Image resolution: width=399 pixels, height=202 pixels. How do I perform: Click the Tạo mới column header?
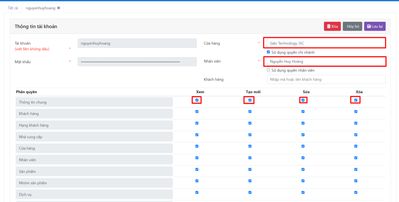pos(253,92)
